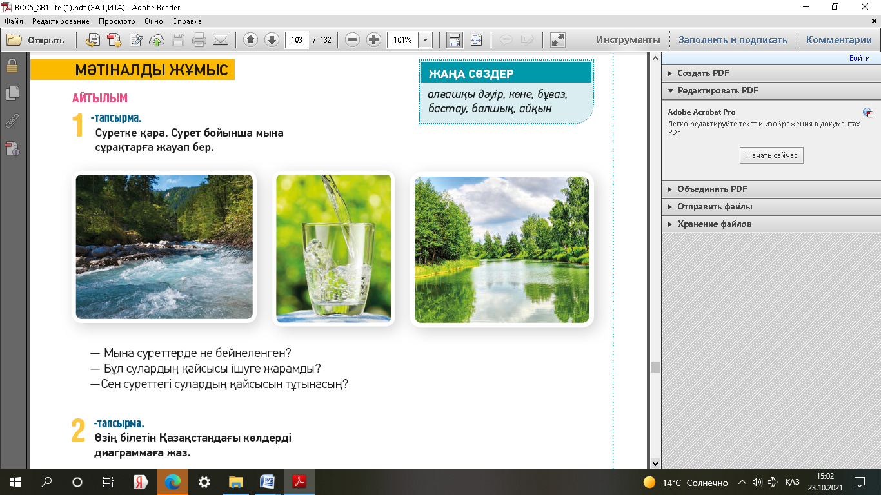Viewport: 881px width, 495px height.
Task: Click the calm lake with trees photo
Action: (502, 250)
